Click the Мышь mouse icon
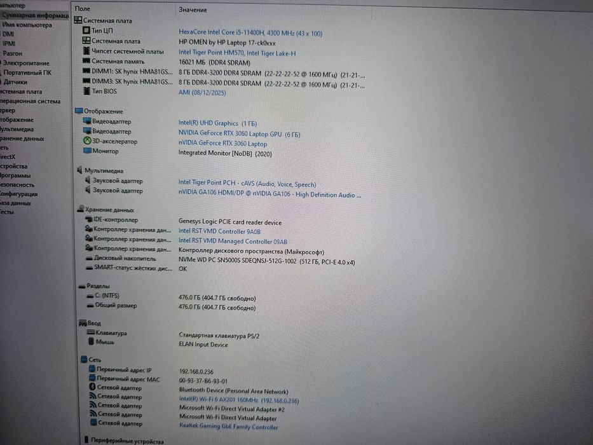 91,341
